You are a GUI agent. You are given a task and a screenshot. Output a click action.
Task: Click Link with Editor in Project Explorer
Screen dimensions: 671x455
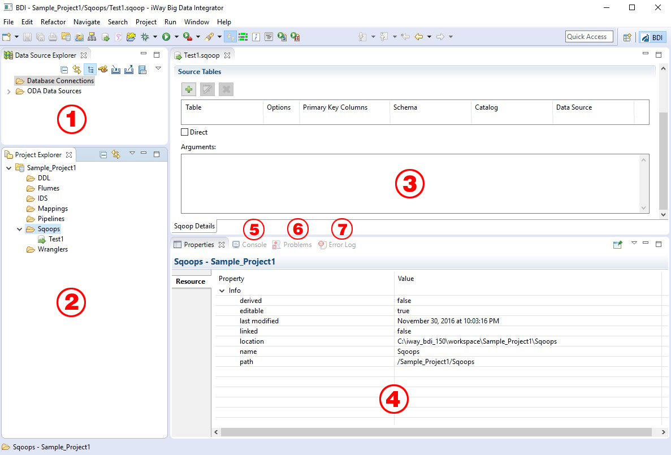click(116, 154)
